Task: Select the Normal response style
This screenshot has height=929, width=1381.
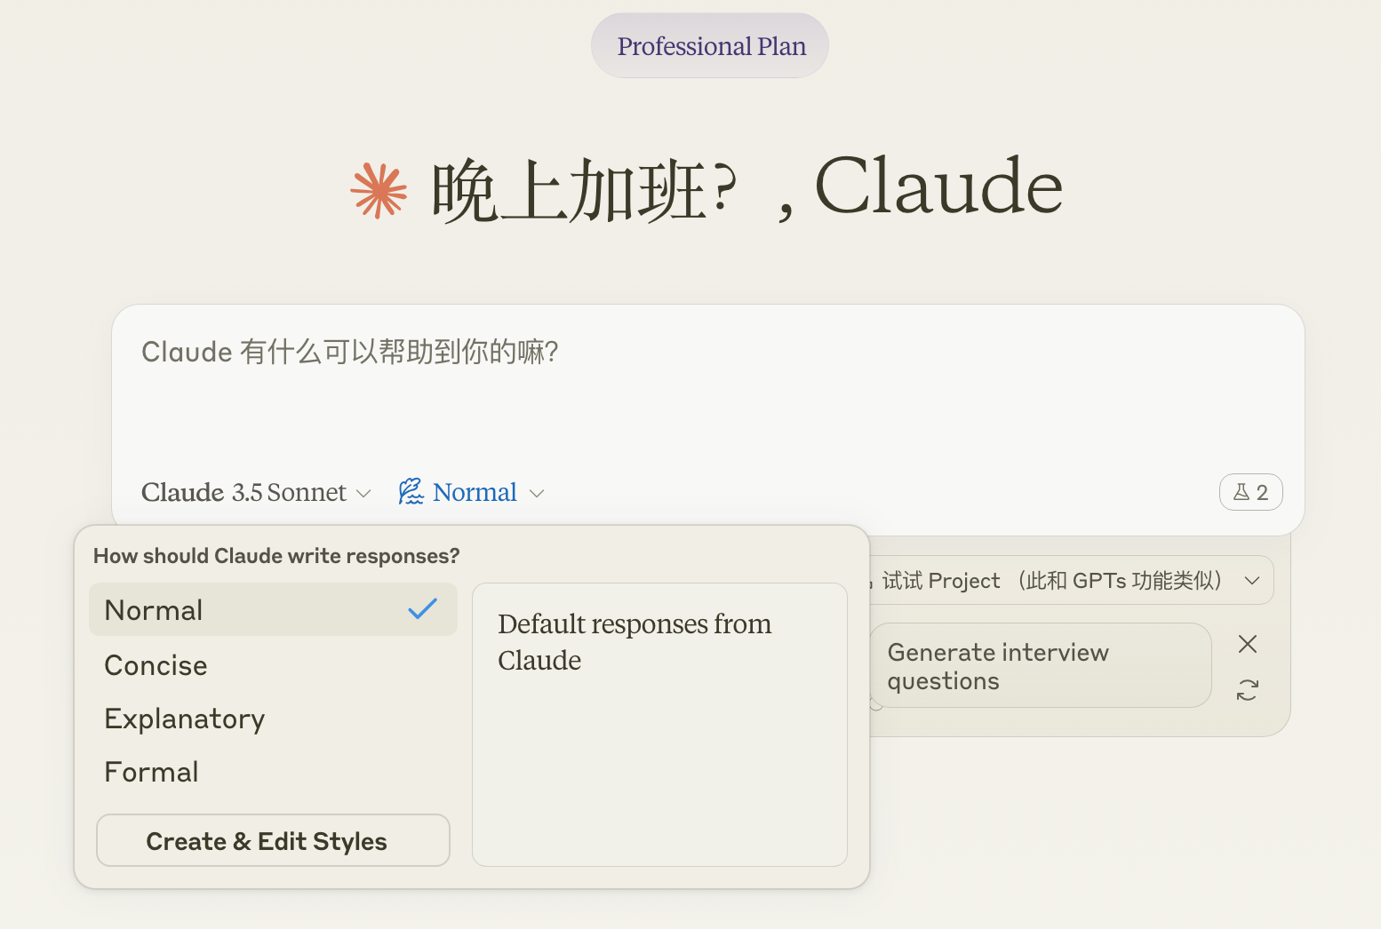Action: tap(154, 610)
